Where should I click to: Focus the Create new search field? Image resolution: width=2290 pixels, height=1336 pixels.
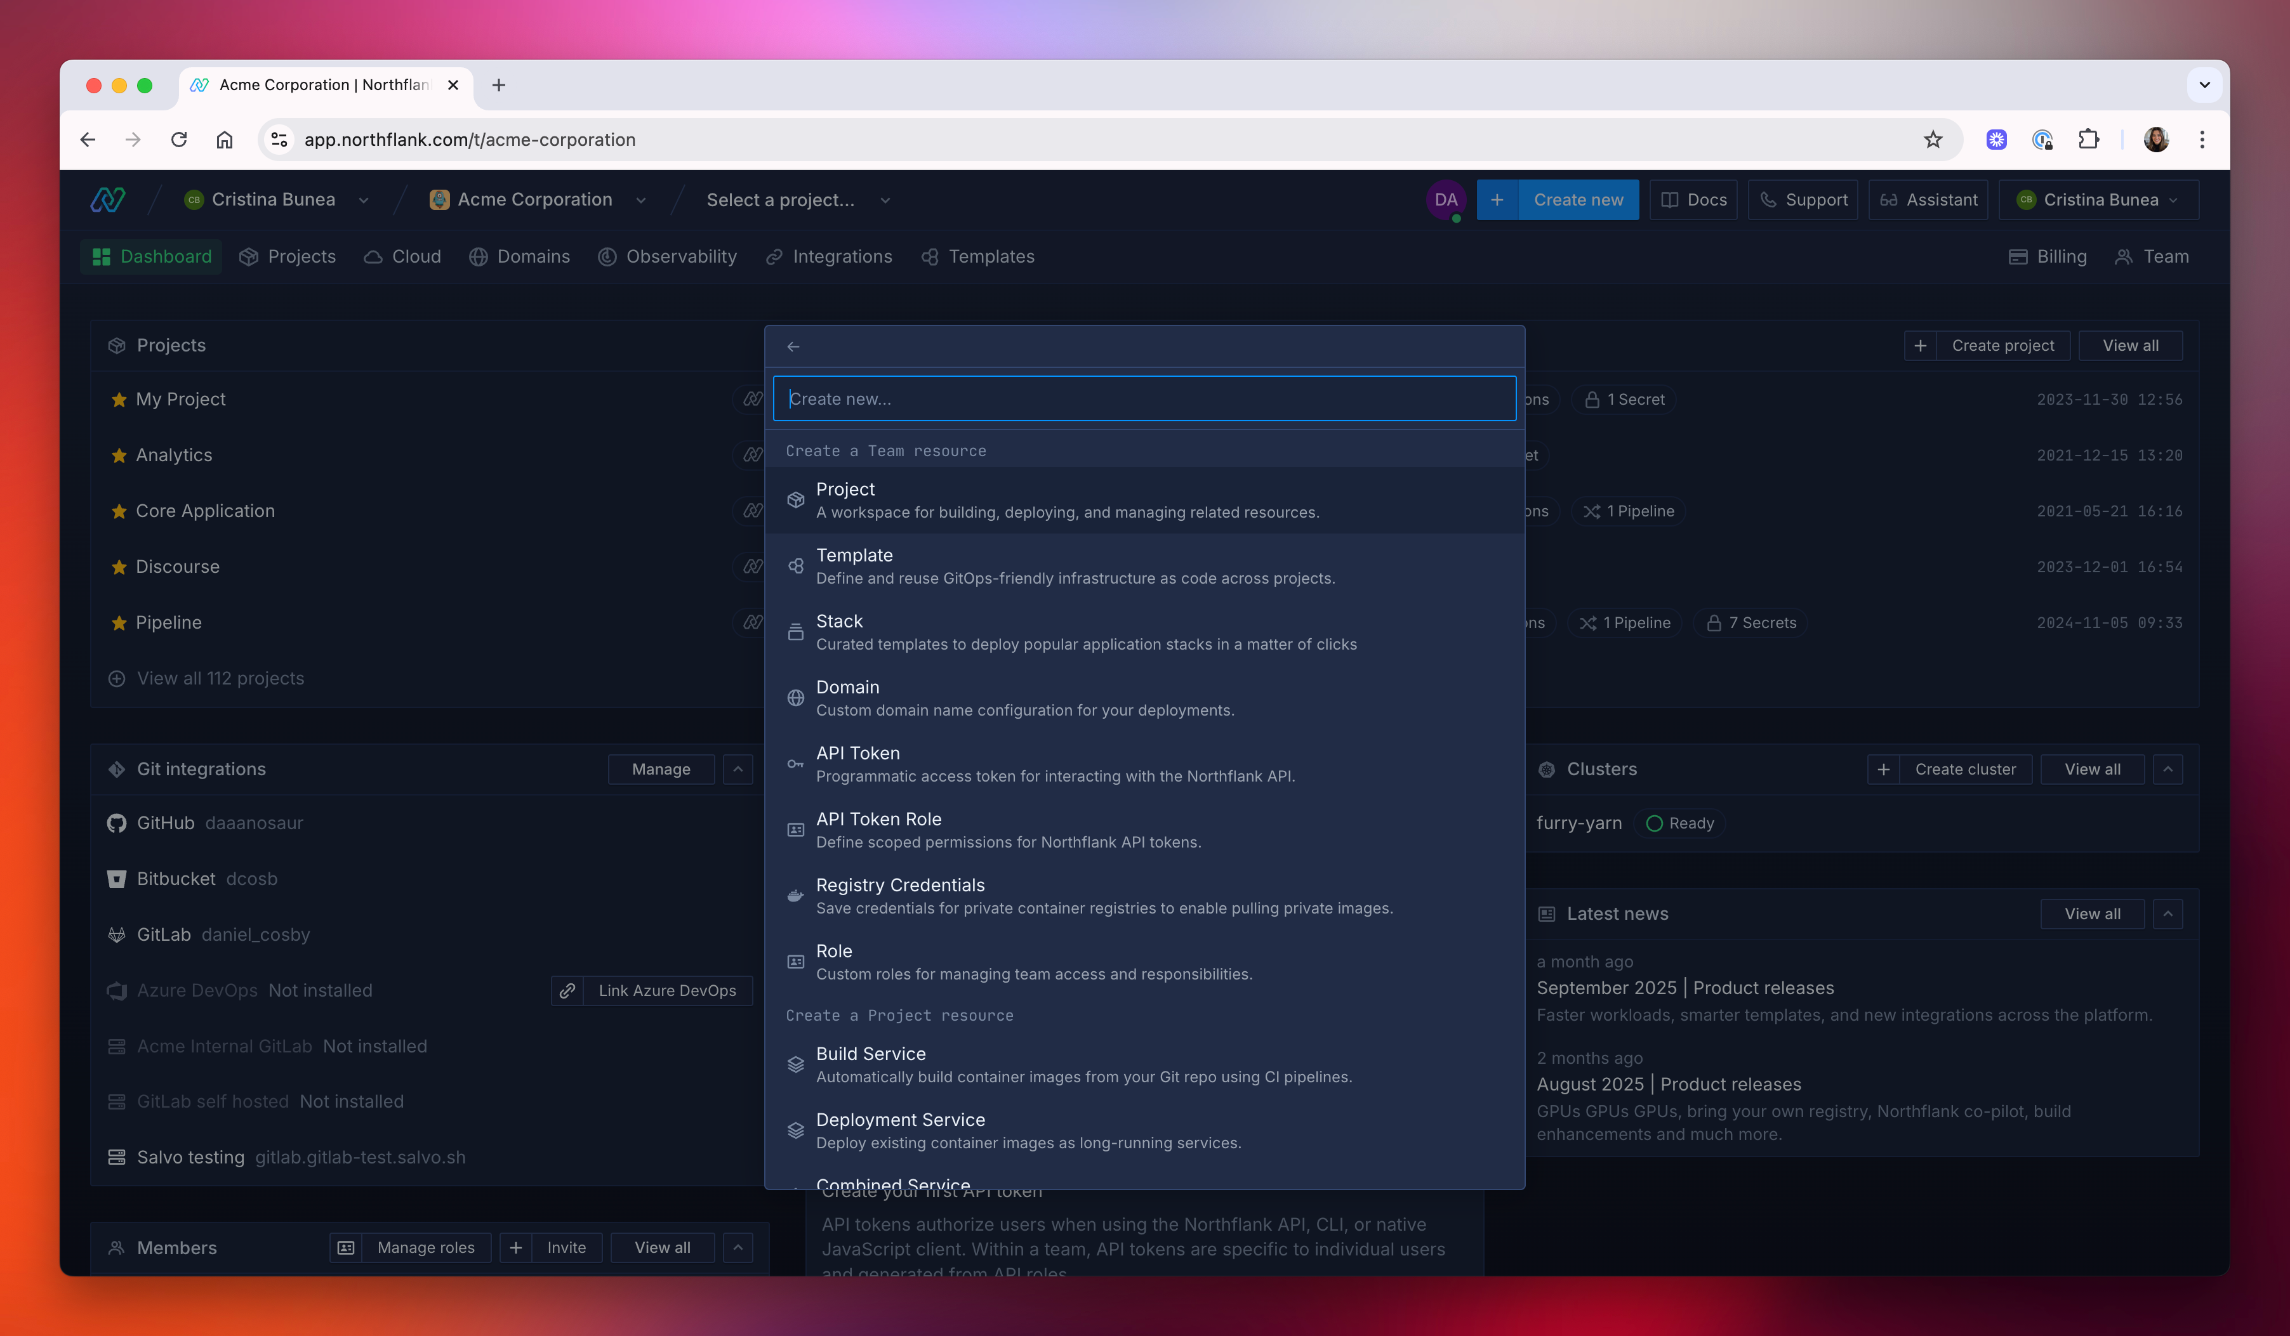click(x=1144, y=399)
